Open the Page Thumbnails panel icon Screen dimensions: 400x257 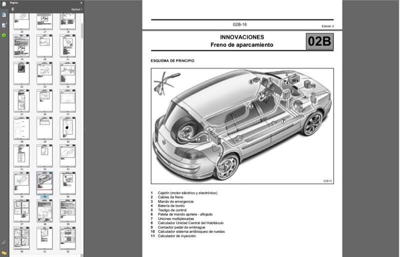click(x=4, y=4)
